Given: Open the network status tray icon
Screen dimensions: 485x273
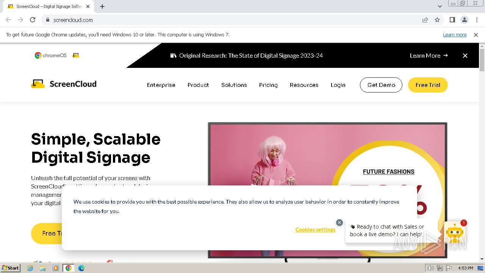Looking at the screenshot, I should [440, 268].
